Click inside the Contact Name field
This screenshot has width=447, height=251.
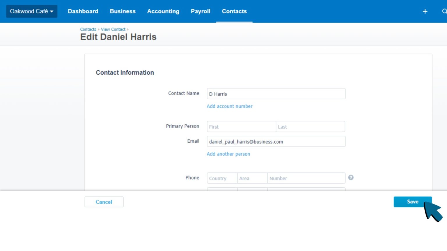(276, 94)
